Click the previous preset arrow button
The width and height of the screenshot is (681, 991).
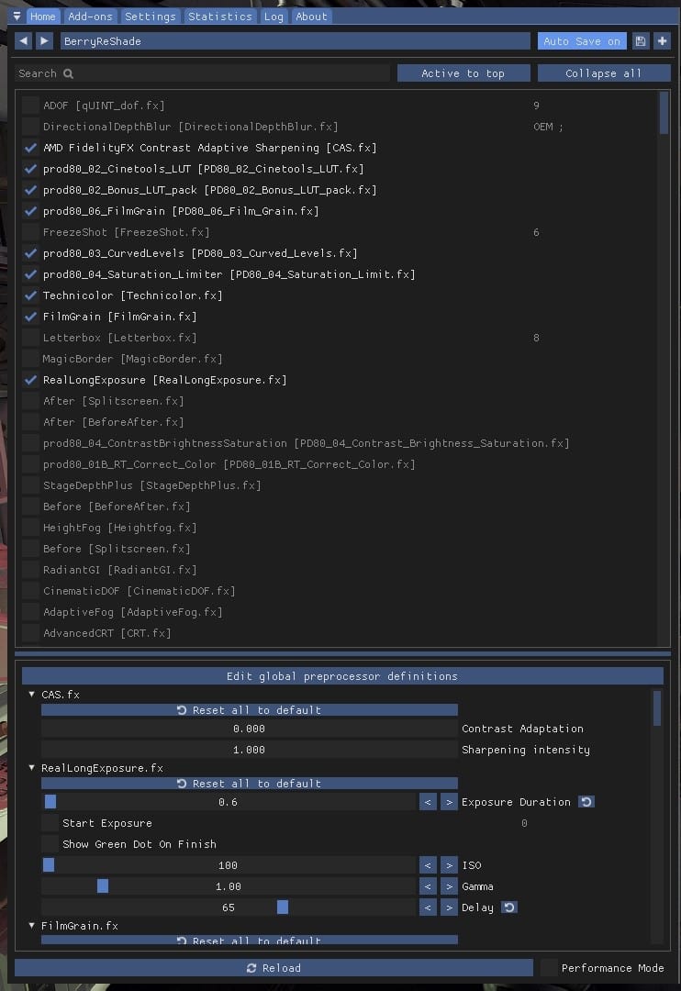[x=23, y=41]
